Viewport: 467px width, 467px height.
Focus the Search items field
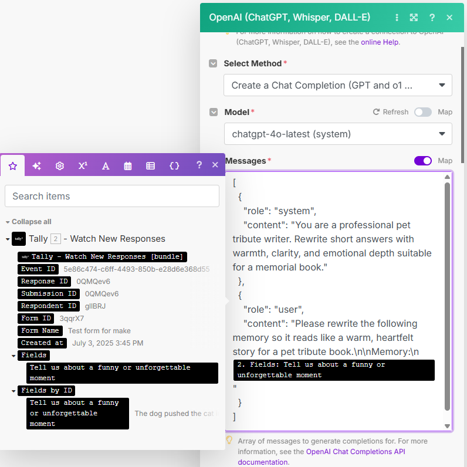[112, 196]
